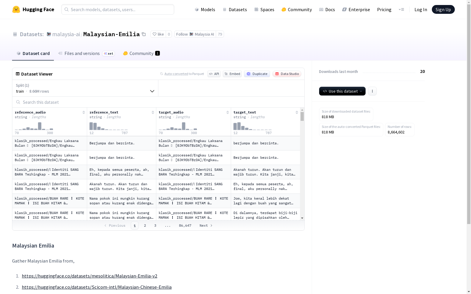
Task: Open the navigation overflow menu icon
Action: tap(401, 9)
